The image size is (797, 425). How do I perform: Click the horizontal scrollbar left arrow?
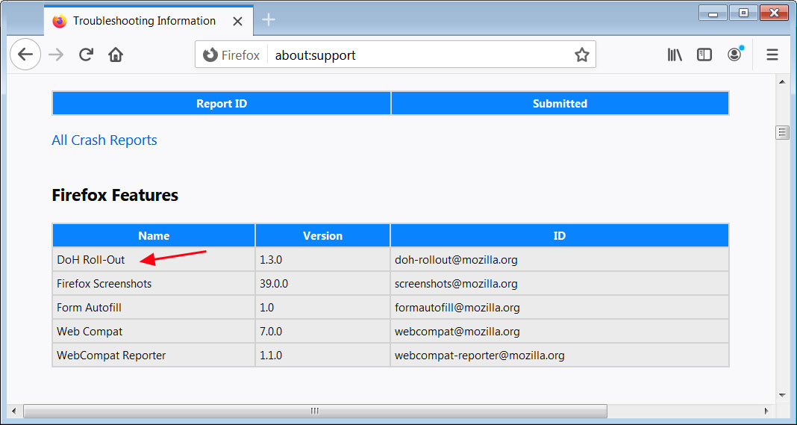(15, 410)
